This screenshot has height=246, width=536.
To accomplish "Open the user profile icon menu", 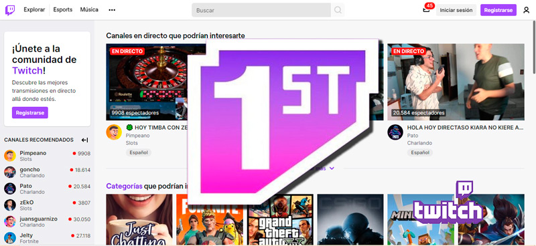I will pyautogui.click(x=526, y=10).
